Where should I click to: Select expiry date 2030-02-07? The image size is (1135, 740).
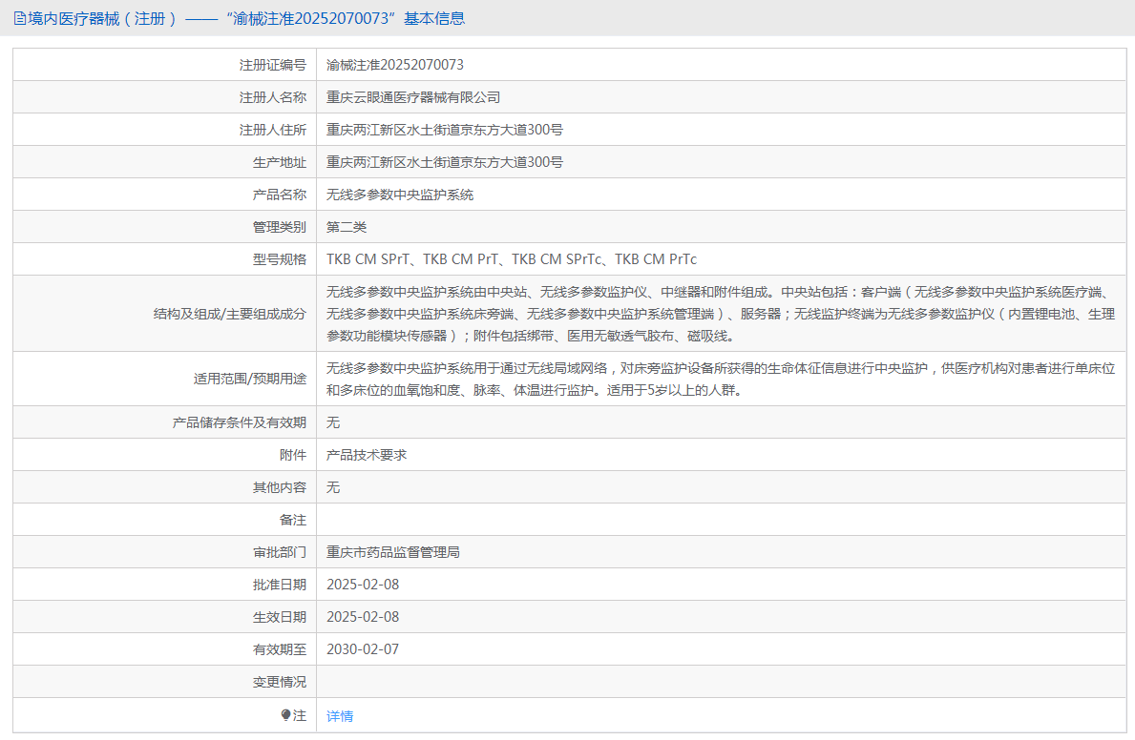point(363,649)
